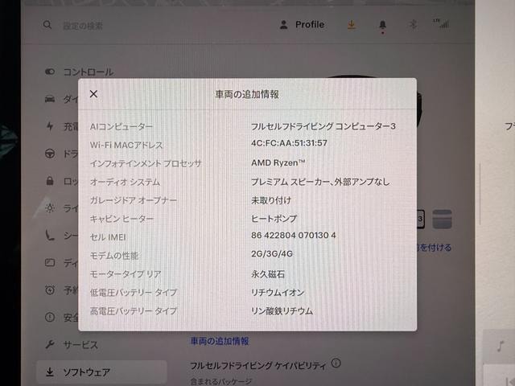Open the notifications bell icon
The image size is (515, 386).
pyautogui.click(x=383, y=25)
